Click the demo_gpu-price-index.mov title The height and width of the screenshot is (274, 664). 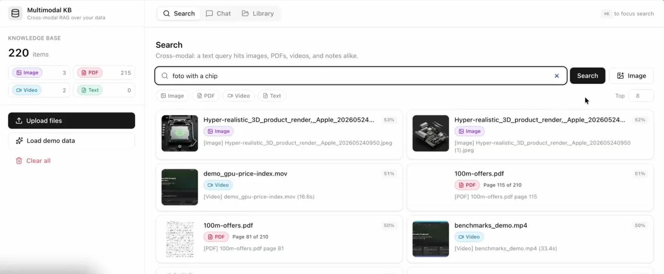coord(245,174)
